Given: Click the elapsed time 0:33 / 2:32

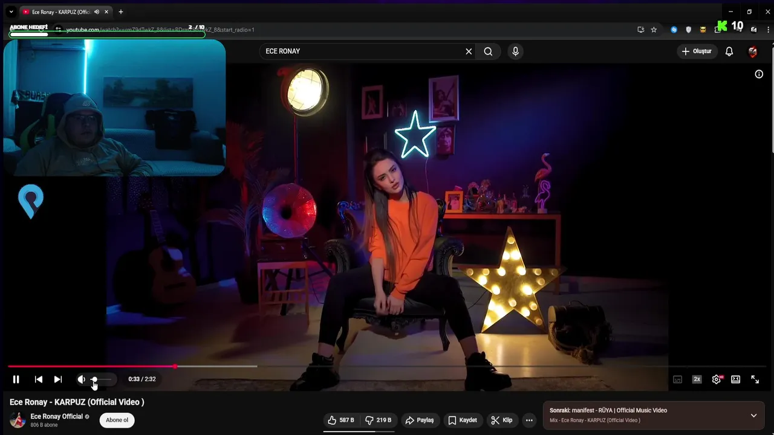Looking at the screenshot, I should (142, 379).
